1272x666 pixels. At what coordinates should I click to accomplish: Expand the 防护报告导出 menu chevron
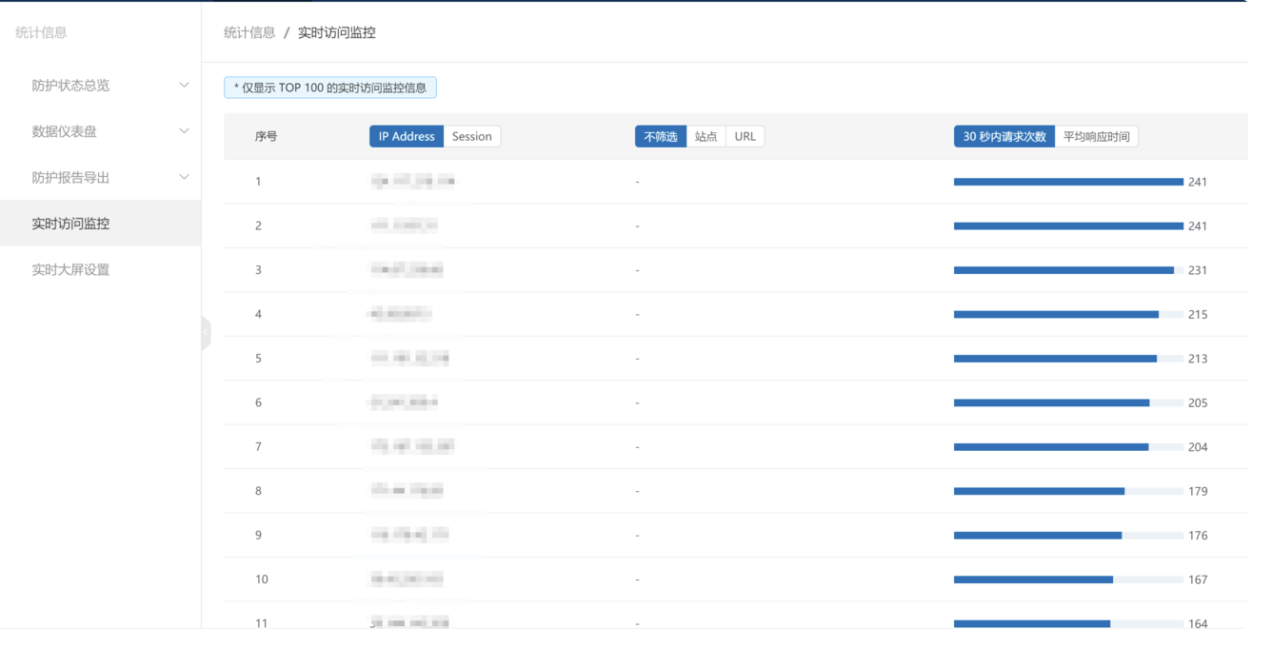184,177
